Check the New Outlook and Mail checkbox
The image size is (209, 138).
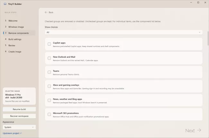[49, 58]
